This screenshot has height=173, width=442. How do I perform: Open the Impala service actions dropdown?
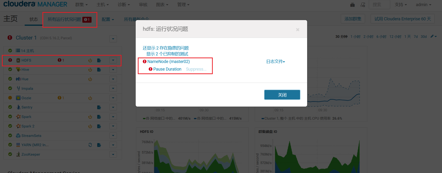[113, 88]
